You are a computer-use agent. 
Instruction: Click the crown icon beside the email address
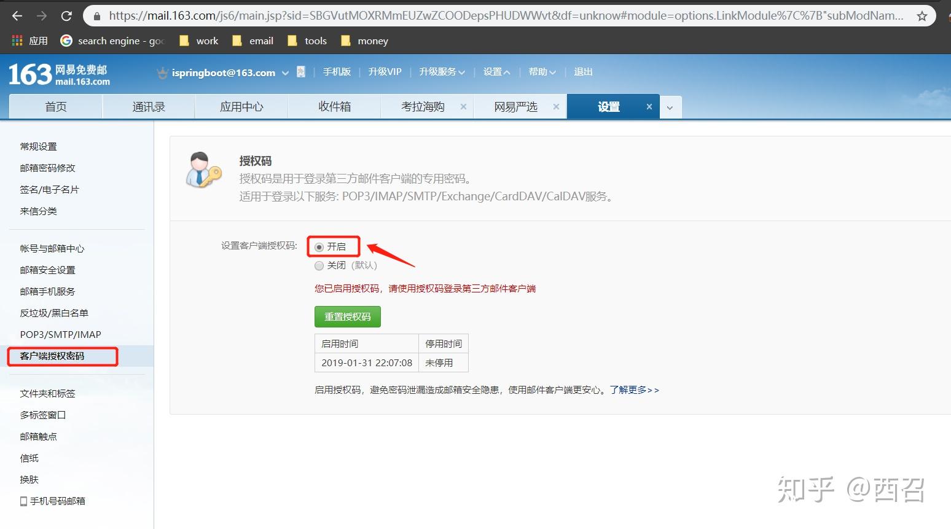pyautogui.click(x=162, y=72)
